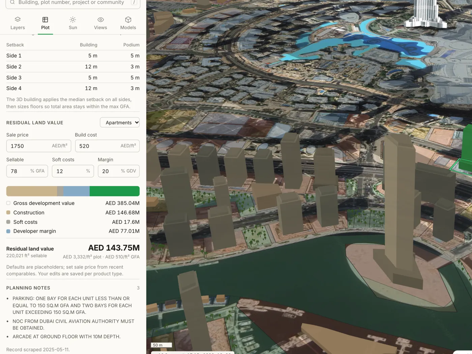The width and height of the screenshot is (472, 354).
Task: Edit the Sale price field showing 1750
Action: (39, 146)
